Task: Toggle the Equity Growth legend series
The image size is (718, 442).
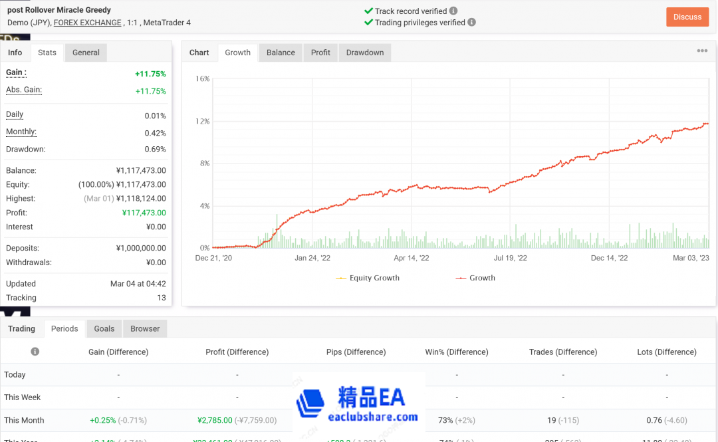Action: coord(367,278)
